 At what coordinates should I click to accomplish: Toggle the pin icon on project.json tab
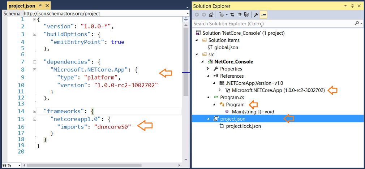tap(40, 5)
